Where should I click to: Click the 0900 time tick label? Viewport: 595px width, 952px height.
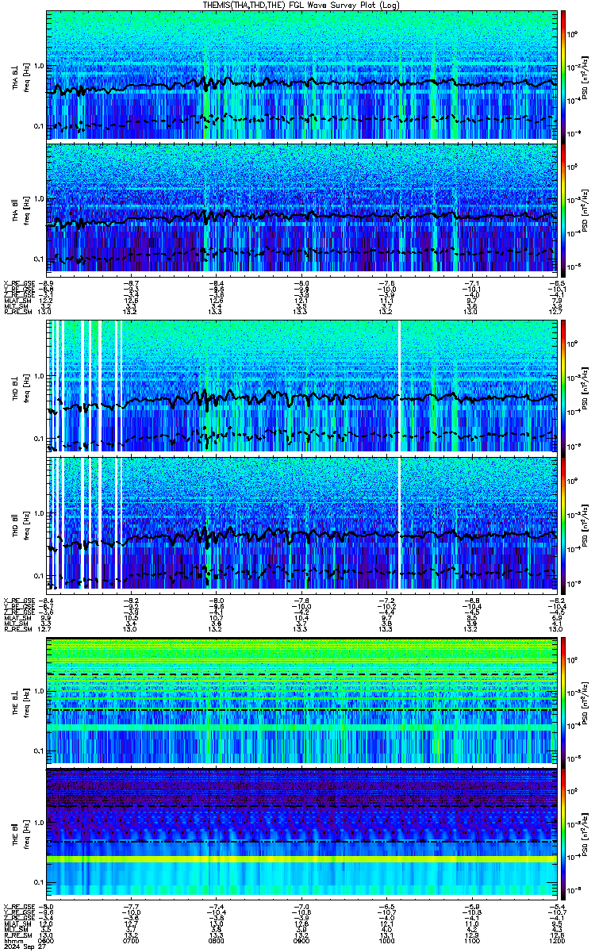click(301, 939)
